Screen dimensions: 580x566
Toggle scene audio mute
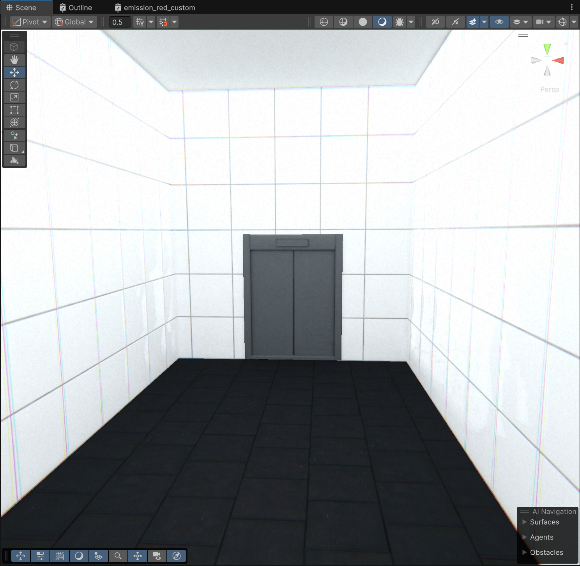pyautogui.click(x=455, y=22)
